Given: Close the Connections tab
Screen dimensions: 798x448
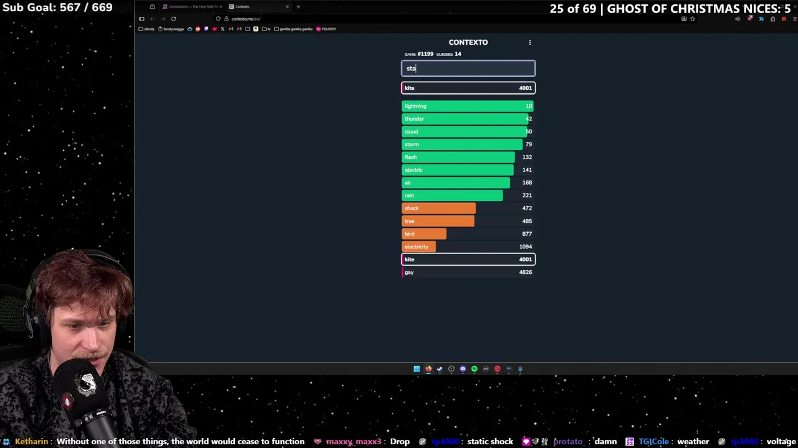Looking at the screenshot, I should pos(221,7).
